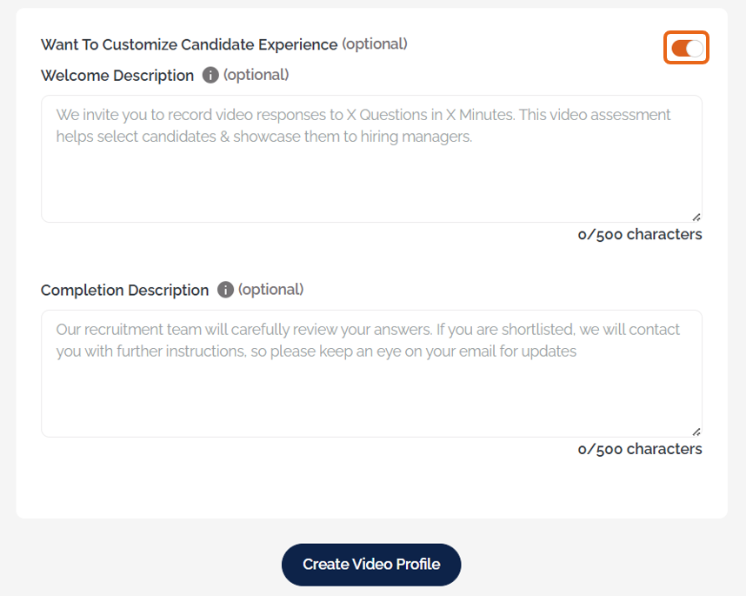Click the Welcome Description character counter
This screenshot has height=596, width=746.
[x=640, y=235]
